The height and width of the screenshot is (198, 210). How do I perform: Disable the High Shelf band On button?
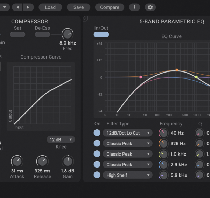[97, 175]
